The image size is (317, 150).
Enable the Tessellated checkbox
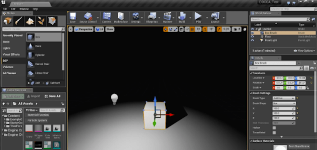pyautogui.click(x=274, y=133)
